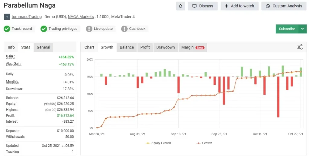Switch to the Stats tab
309x157 pixels.
click(x=26, y=47)
